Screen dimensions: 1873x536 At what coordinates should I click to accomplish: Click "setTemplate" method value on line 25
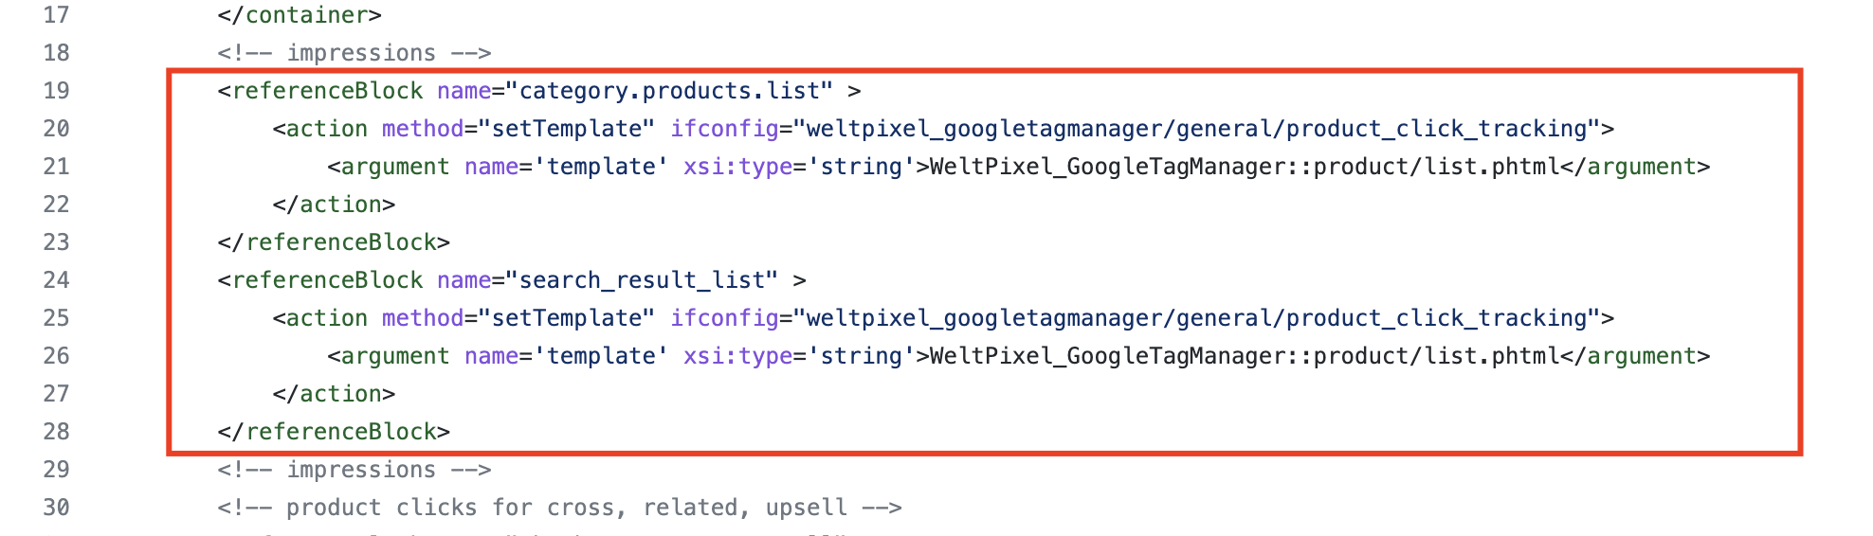click(x=566, y=318)
